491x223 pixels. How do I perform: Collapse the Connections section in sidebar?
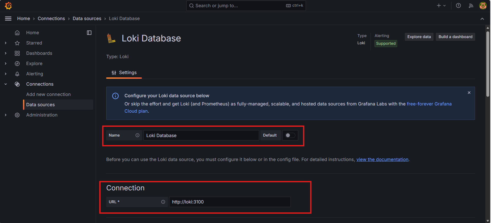(x=6, y=84)
